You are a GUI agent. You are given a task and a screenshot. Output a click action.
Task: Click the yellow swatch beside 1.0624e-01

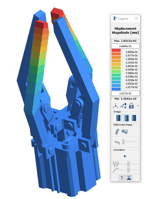(x=116, y=64)
